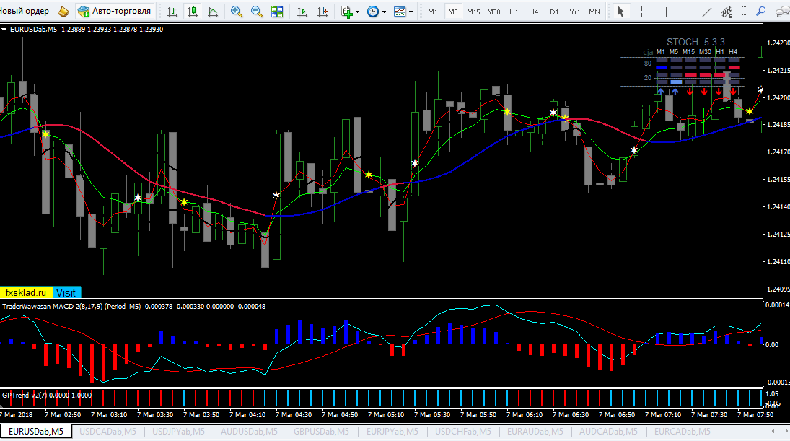Click the Авто-торговля button
The image size is (790, 441).
[115, 11]
